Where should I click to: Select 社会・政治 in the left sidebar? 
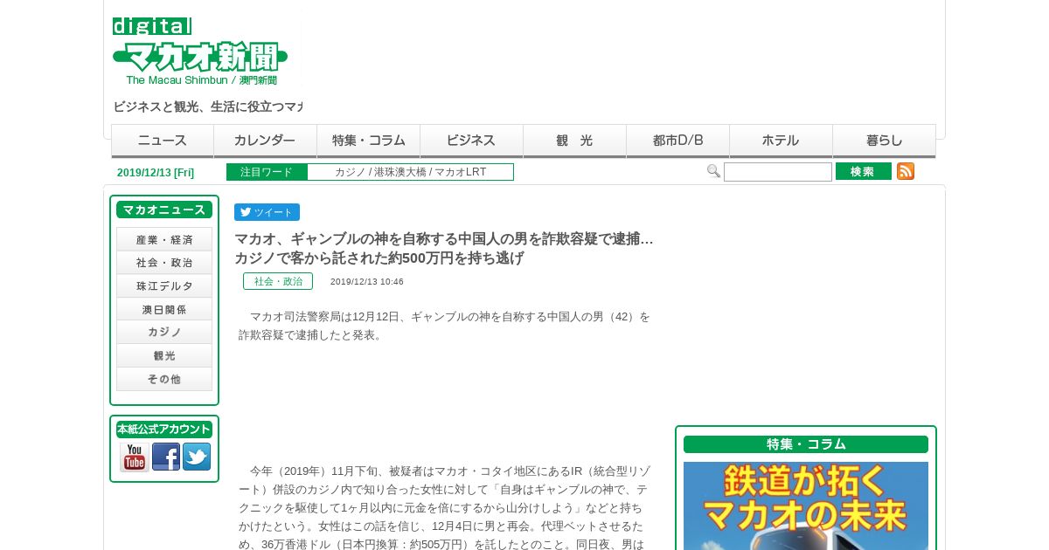click(x=164, y=263)
